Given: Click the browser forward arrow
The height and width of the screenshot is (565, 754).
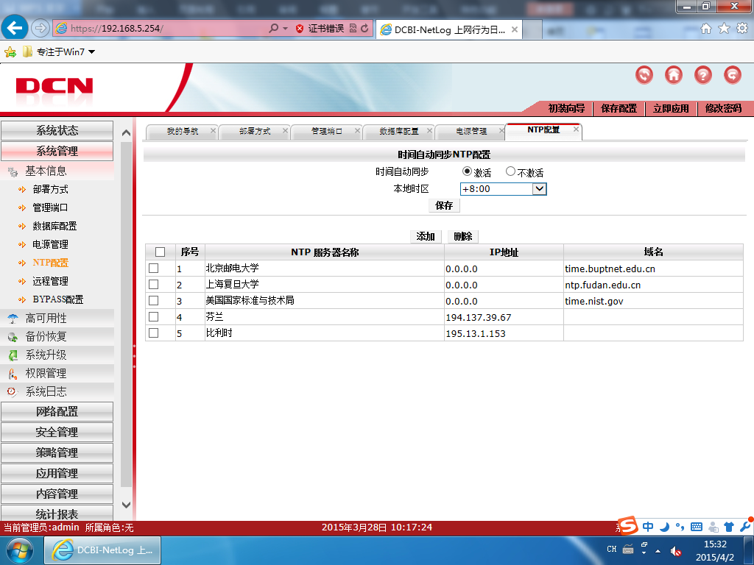Looking at the screenshot, I should pyautogui.click(x=40, y=29).
